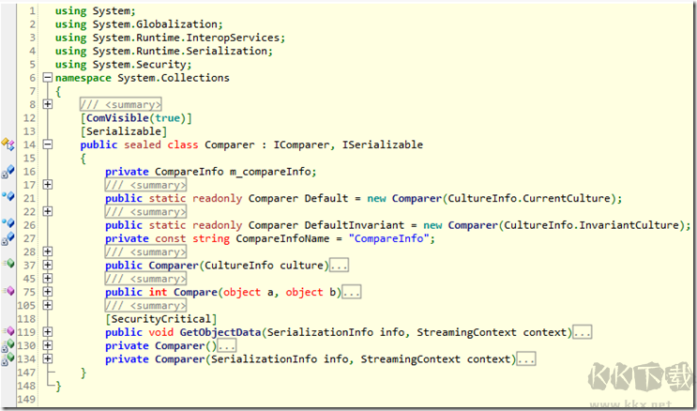Expand the fold toggle at line 134

(x=47, y=358)
